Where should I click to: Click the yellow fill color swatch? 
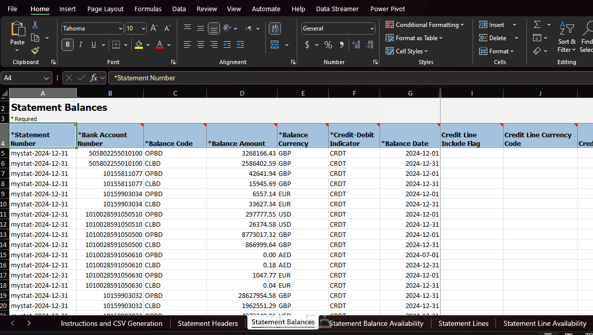pyautogui.click(x=139, y=45)
